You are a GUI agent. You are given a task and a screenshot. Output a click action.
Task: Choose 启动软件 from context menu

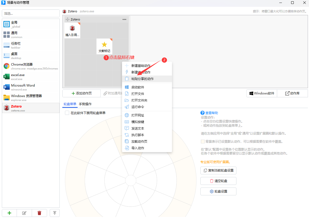[147, 87]
